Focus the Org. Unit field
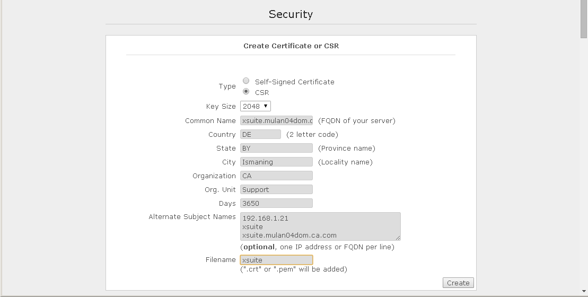The image size is (588, 297). (x=276, y=189)
